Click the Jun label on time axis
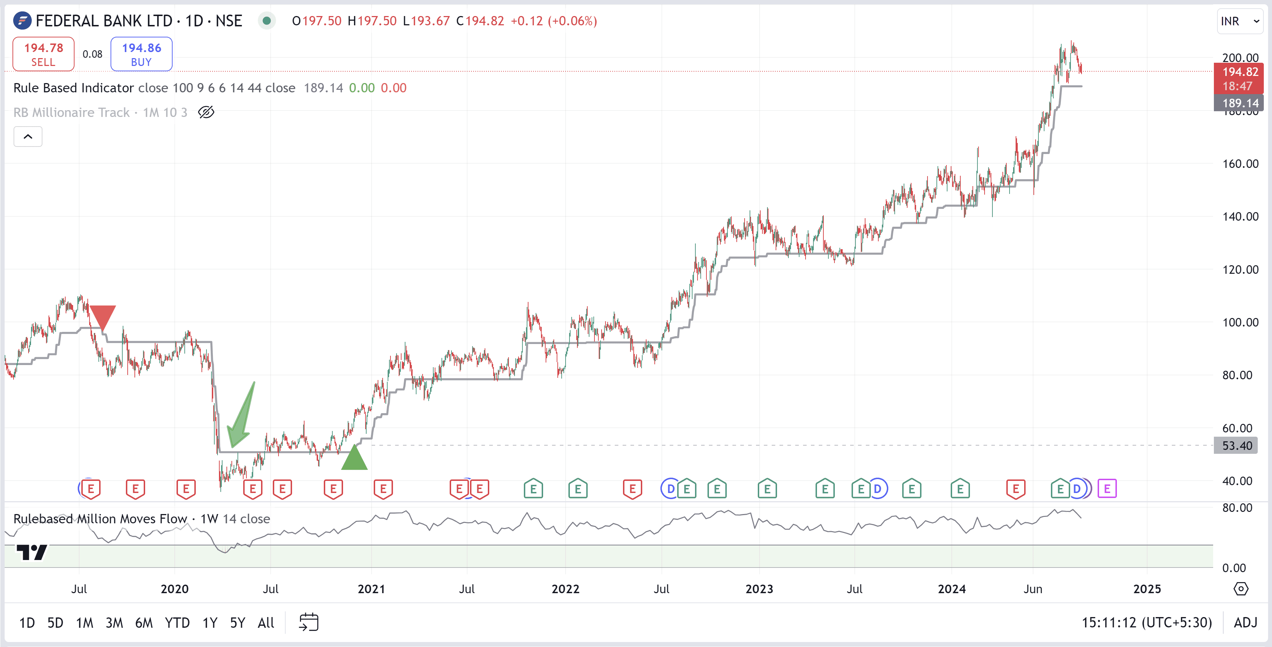 pyautogui.click(x=1032, y=589)
